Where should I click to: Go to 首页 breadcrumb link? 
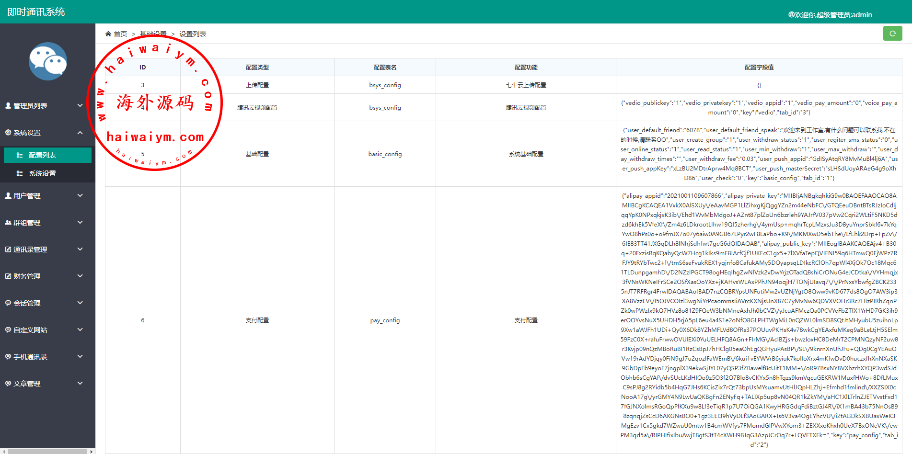tap(120, 34)
